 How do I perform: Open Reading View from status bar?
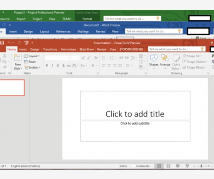[x=177, y=166]
